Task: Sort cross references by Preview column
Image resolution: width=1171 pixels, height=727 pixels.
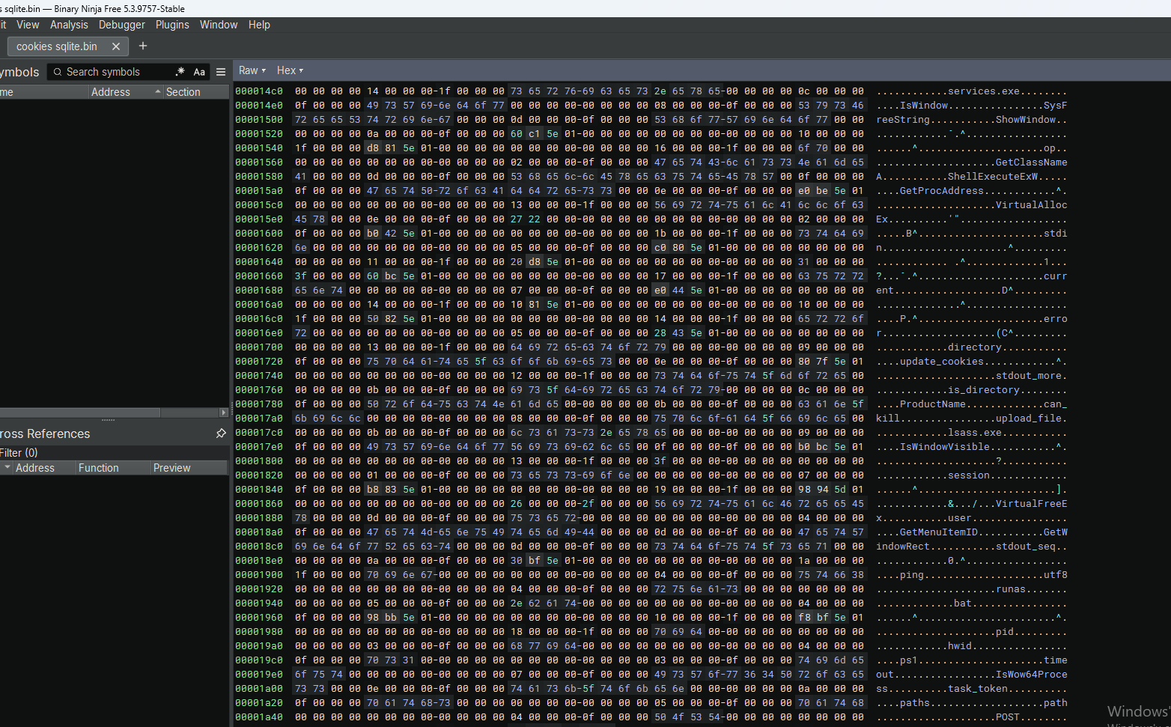Action: pyautogui.click(x=189, y=468)
